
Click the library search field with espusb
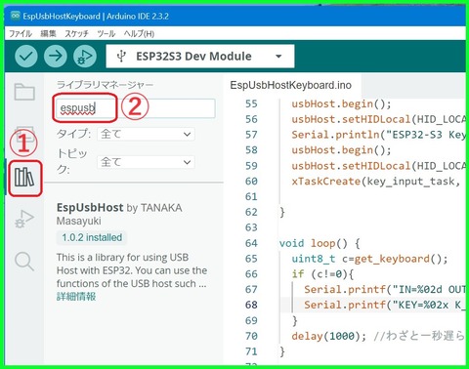click(135, 108)
